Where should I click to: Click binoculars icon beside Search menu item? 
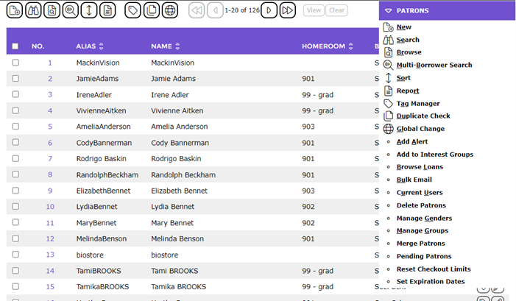[x=389, y=40]
